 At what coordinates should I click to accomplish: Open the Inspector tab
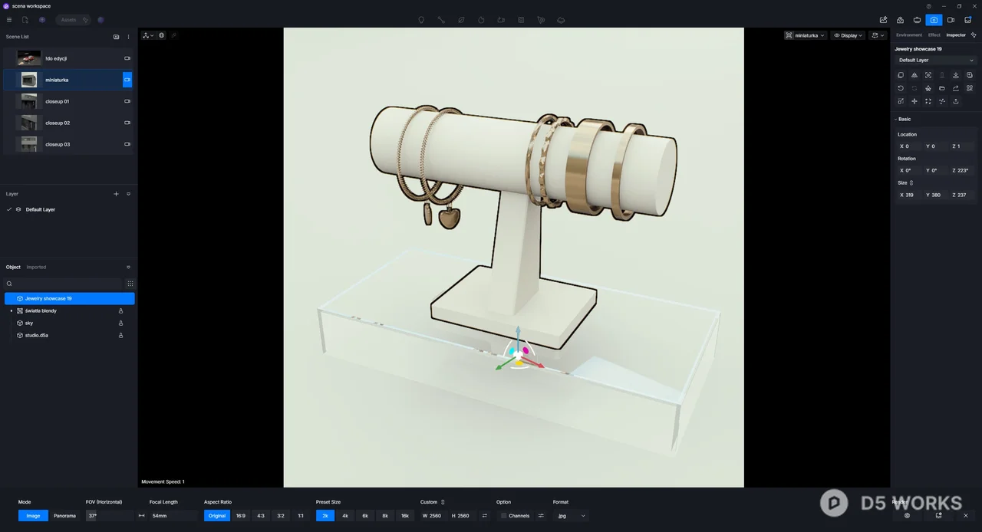click(x=956, y=35)
